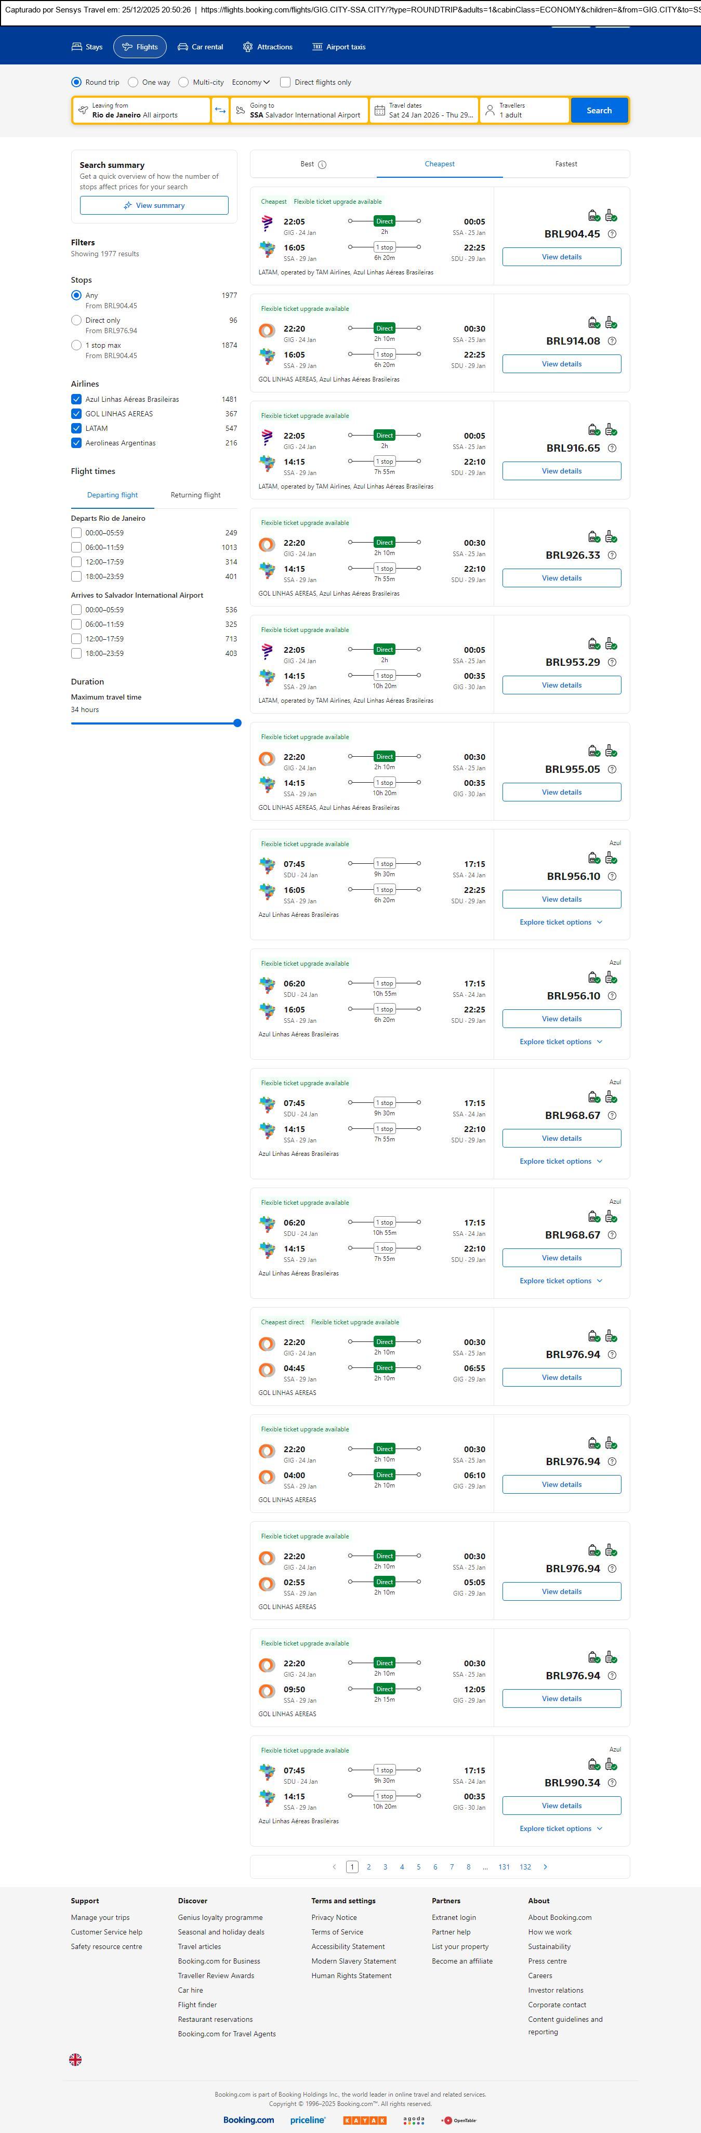Click the swap origin and destination arrows icon
This screenshot has height=2133, width=701.
[220, 110]
